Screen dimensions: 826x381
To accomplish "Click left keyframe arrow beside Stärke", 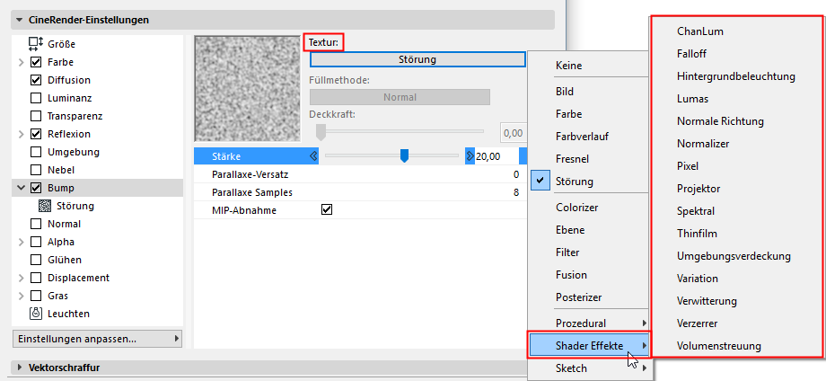I will tap(313, 156).
